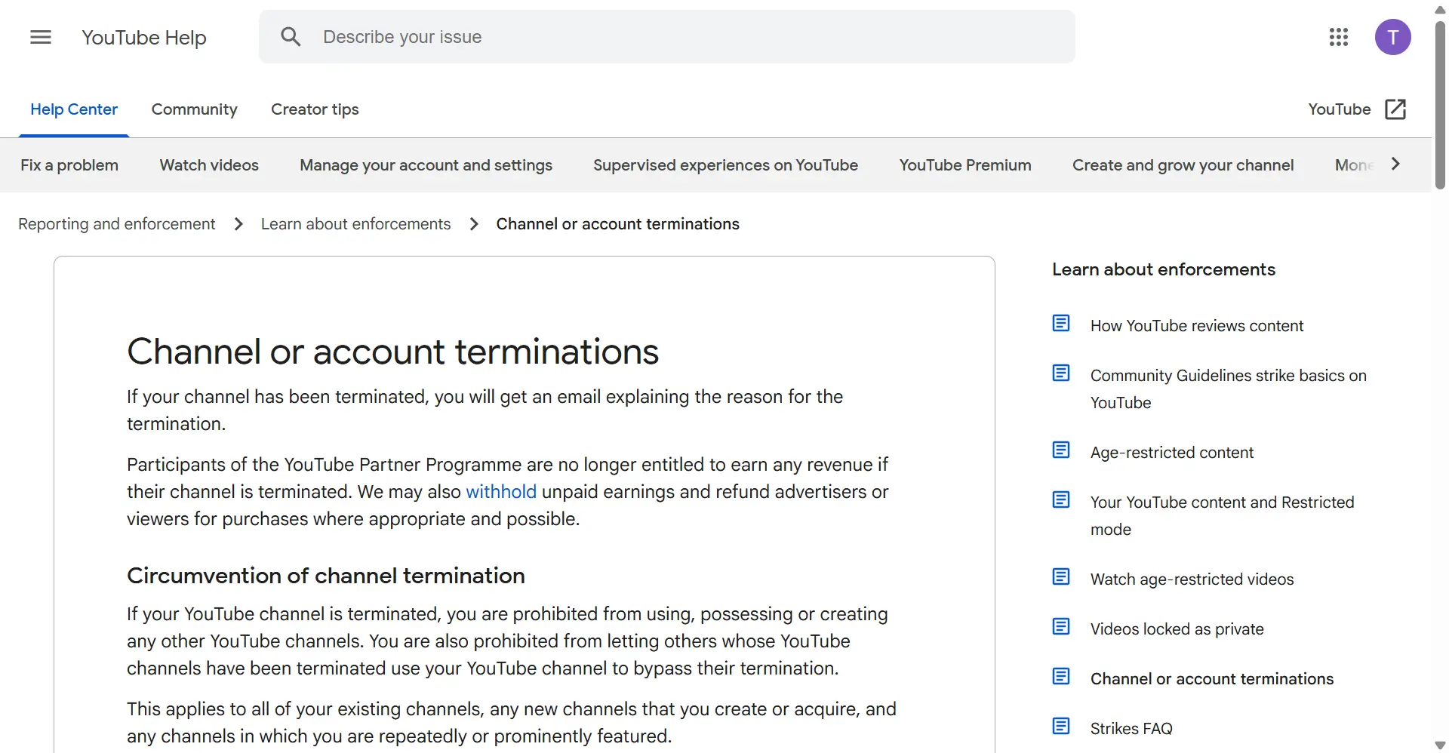Click the YouTube external link icon
The width and height of the screenshot is (1449, 753).
click(x=1395, y=109)
